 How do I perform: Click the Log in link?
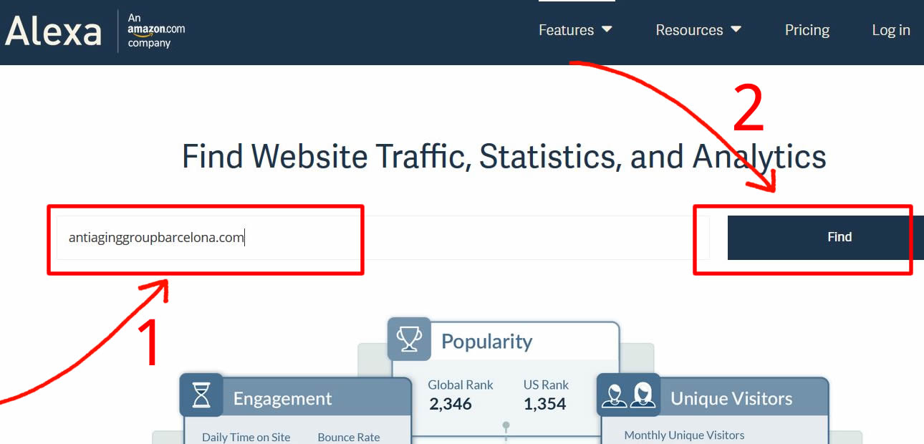890,30
